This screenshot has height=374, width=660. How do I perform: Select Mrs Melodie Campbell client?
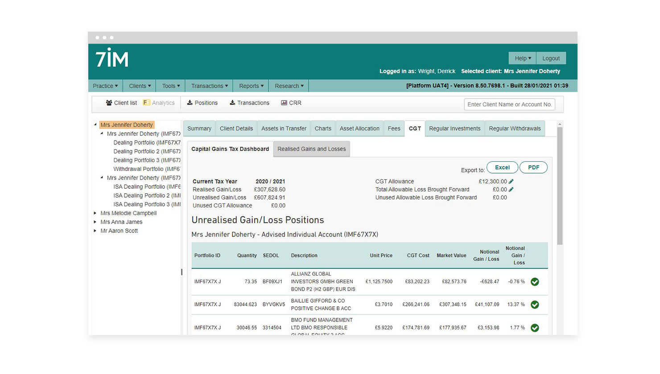point(128,213)
